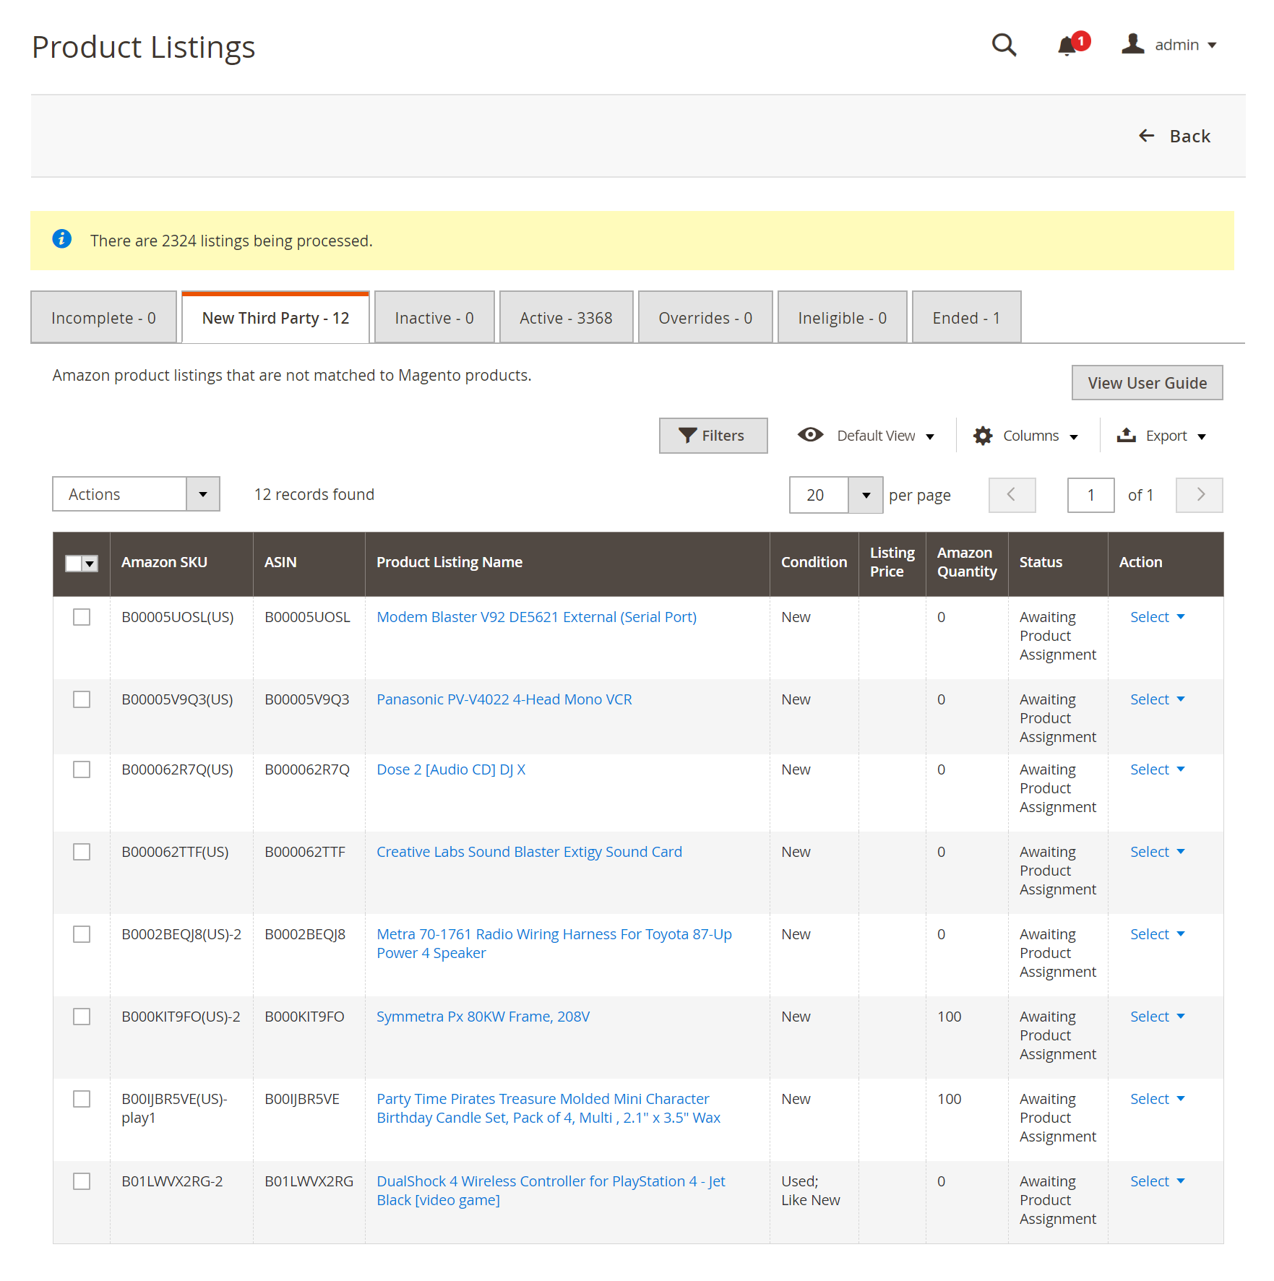
Task: Click the Export upload icon
Action: pos(1126,435)
